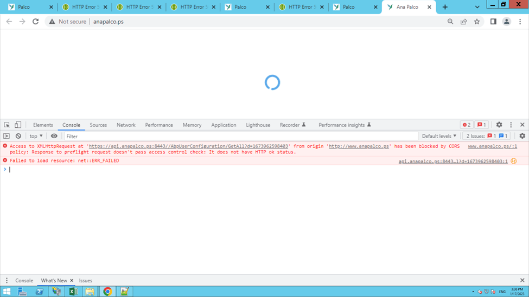Click the ENG language indicator in tray
The width and height of the screenshot is (529, 297).
(502, 292)
